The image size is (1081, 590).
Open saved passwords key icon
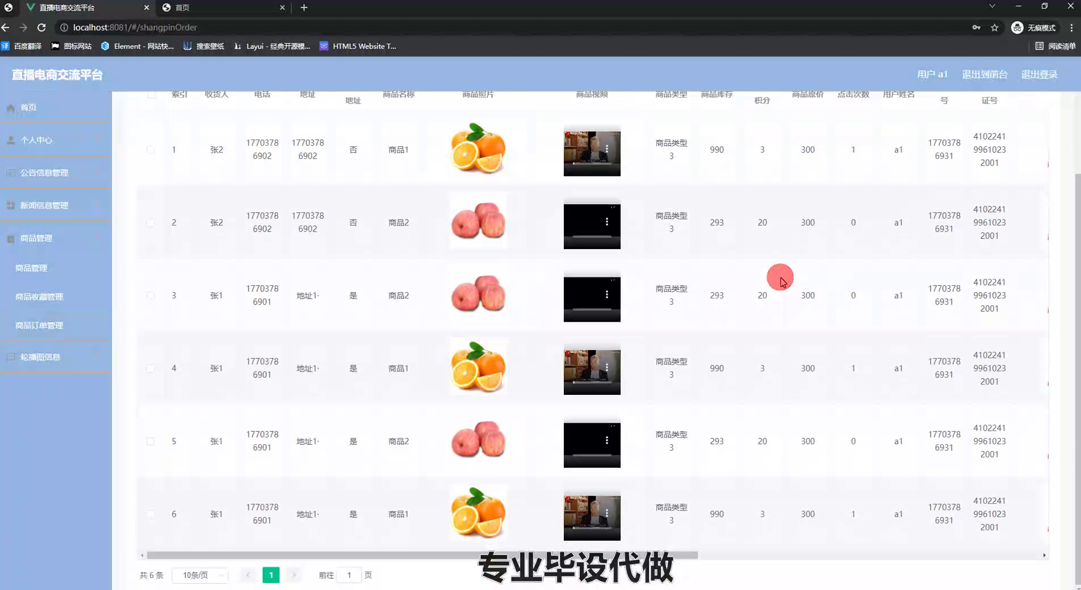(977, 27)
